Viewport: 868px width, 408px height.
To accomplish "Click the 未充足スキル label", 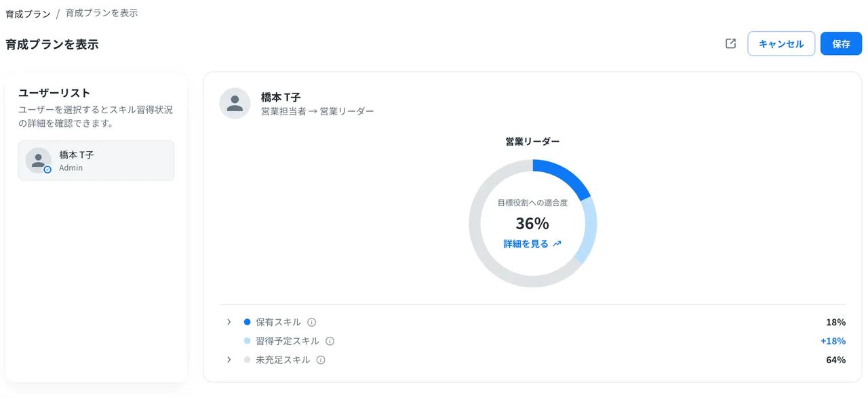I will click(283, 360).
